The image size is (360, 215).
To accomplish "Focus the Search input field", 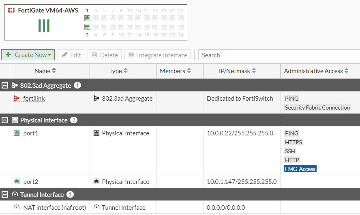I will coord(279,55).
